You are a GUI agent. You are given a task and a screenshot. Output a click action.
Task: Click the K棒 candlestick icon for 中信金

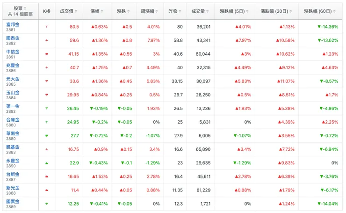tap(47, 54)
